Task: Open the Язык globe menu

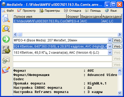Action: coord(111,11)
